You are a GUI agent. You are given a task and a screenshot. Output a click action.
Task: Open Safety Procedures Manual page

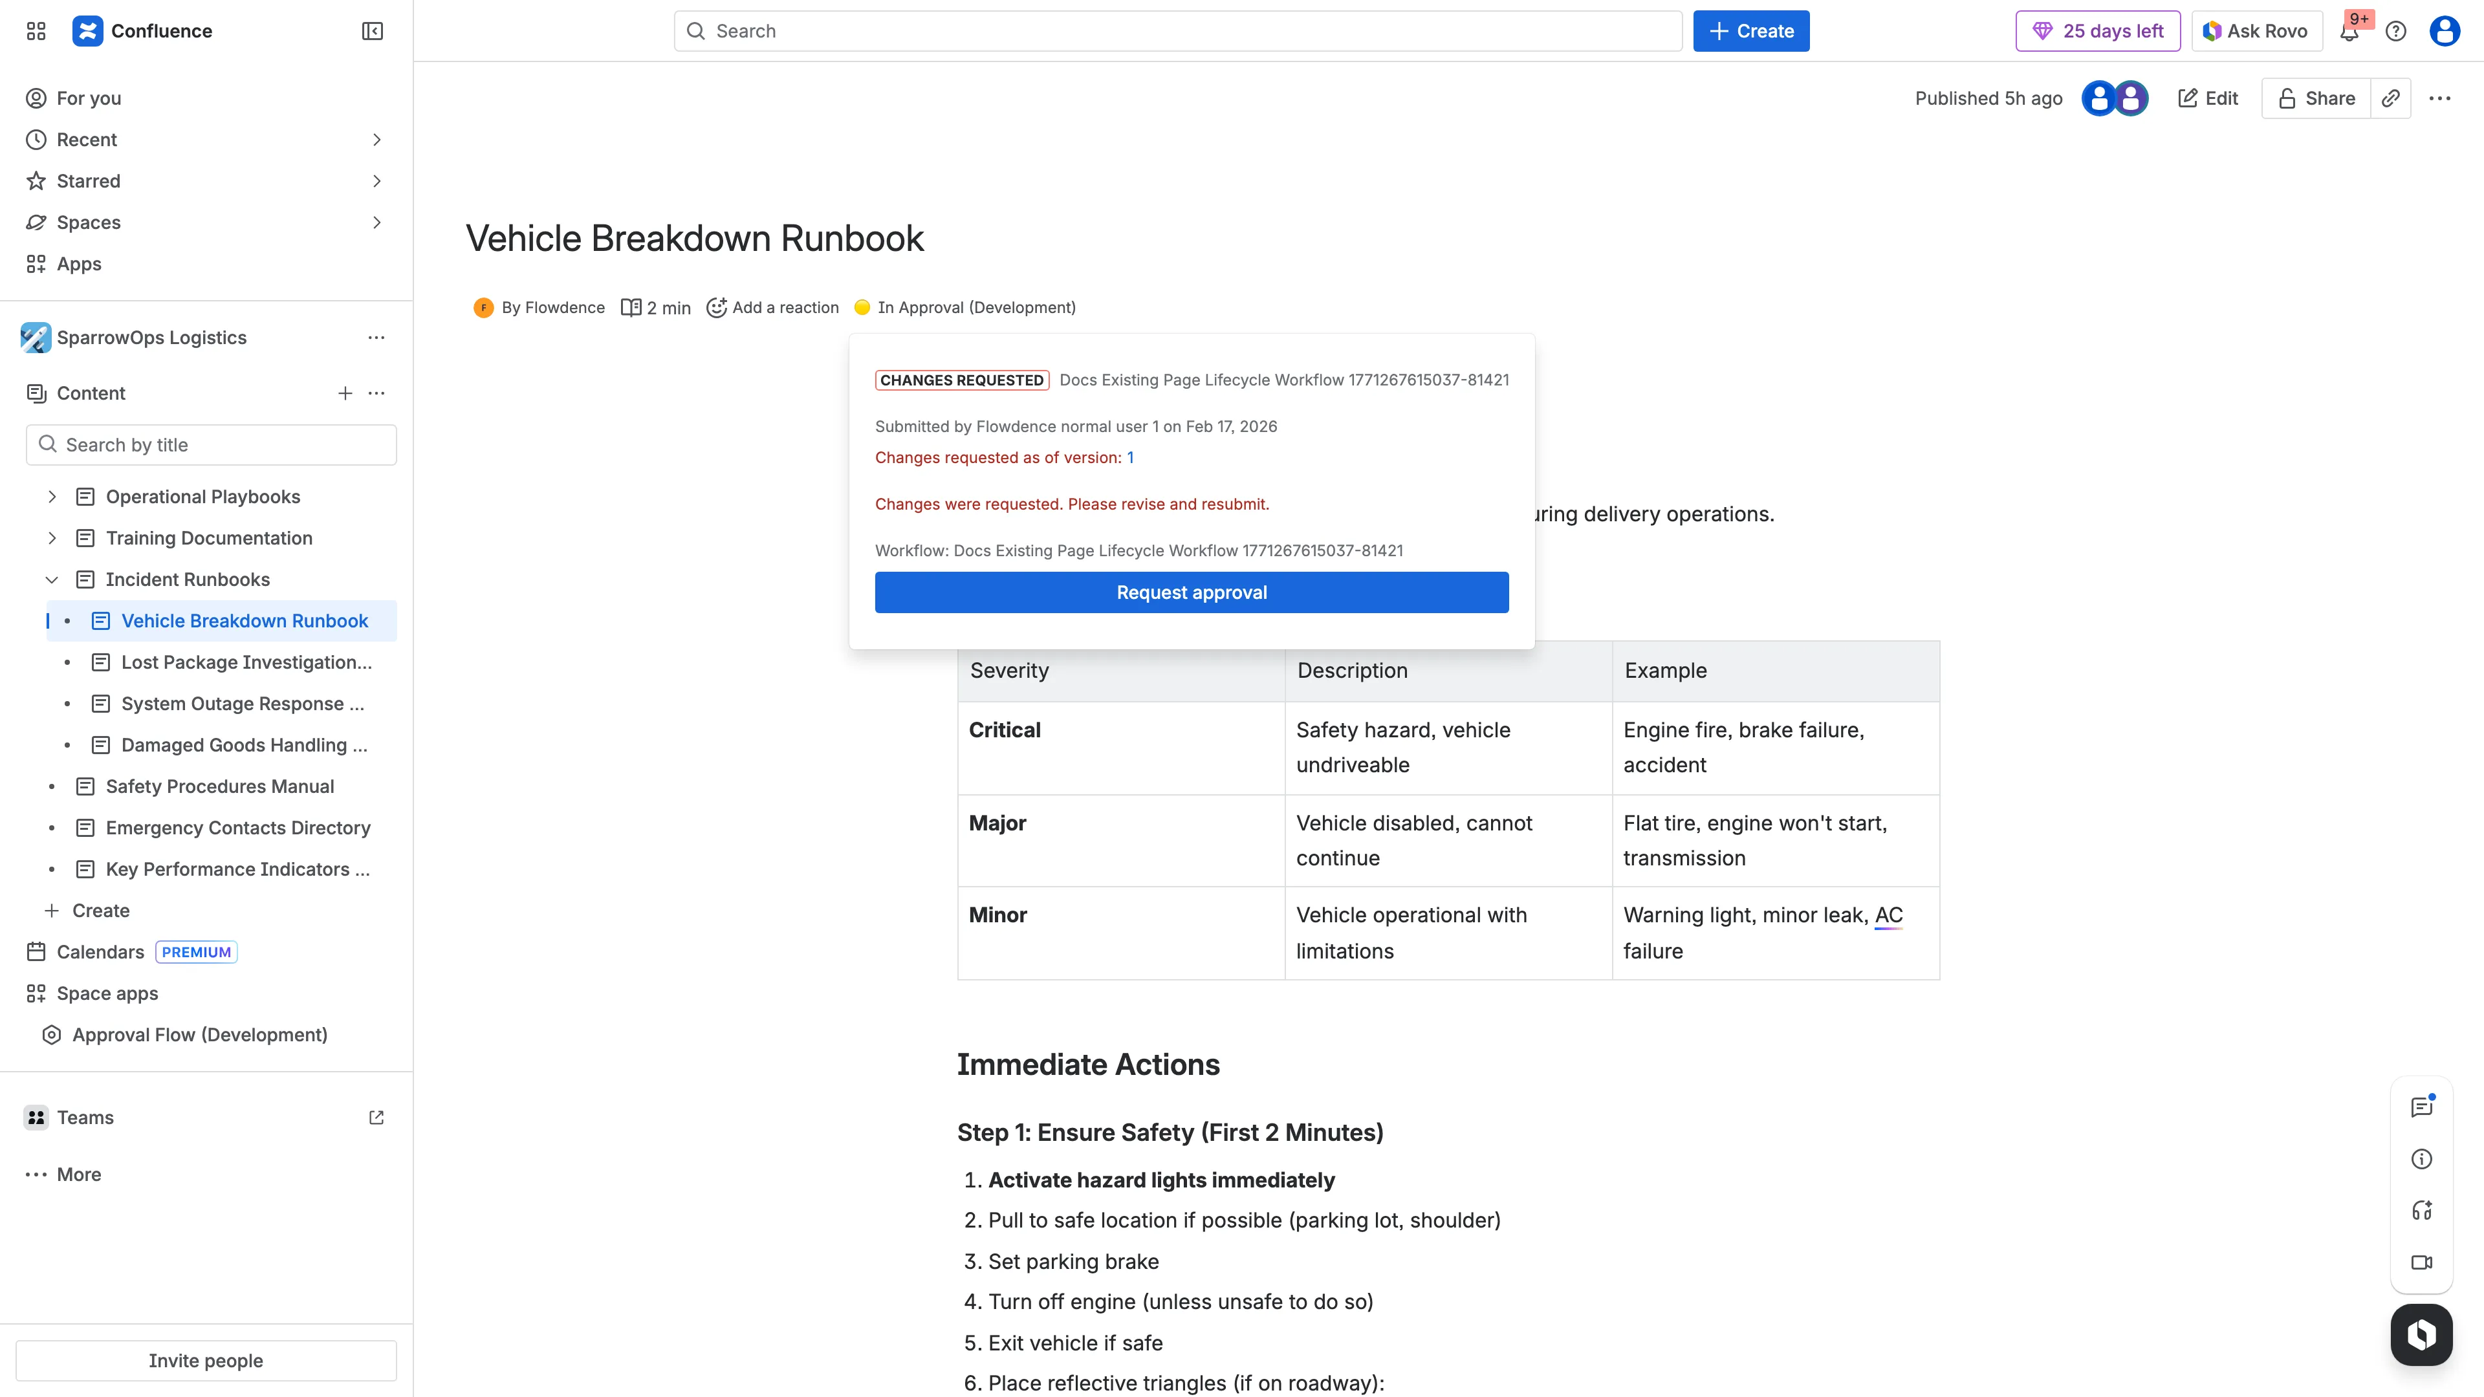(x=220, y=786)
